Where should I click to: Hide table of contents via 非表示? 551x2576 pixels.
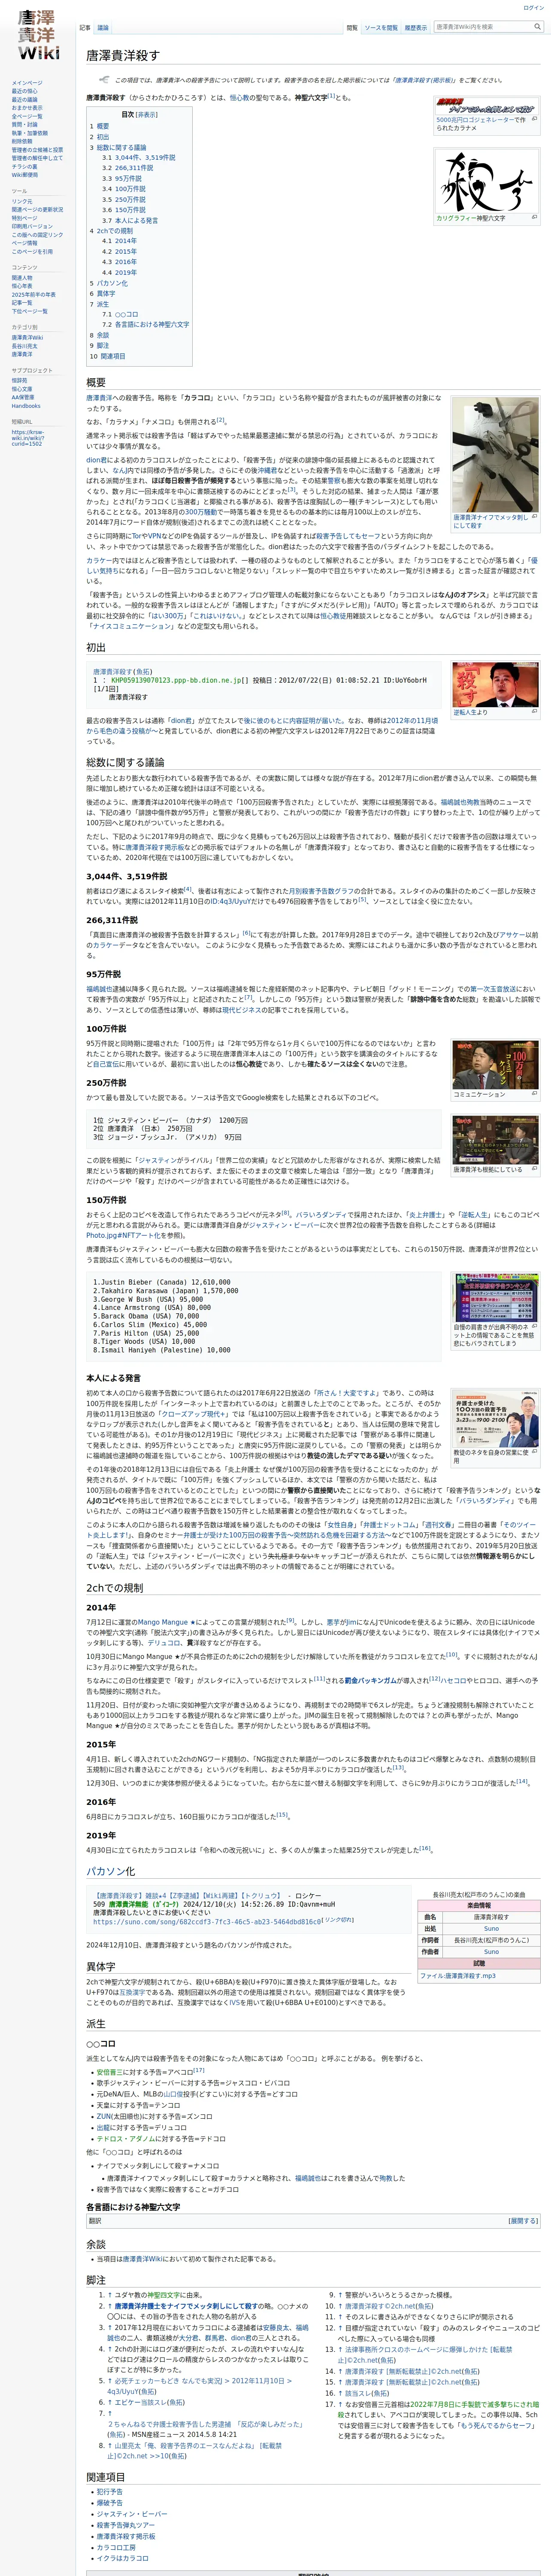(147, 114)
